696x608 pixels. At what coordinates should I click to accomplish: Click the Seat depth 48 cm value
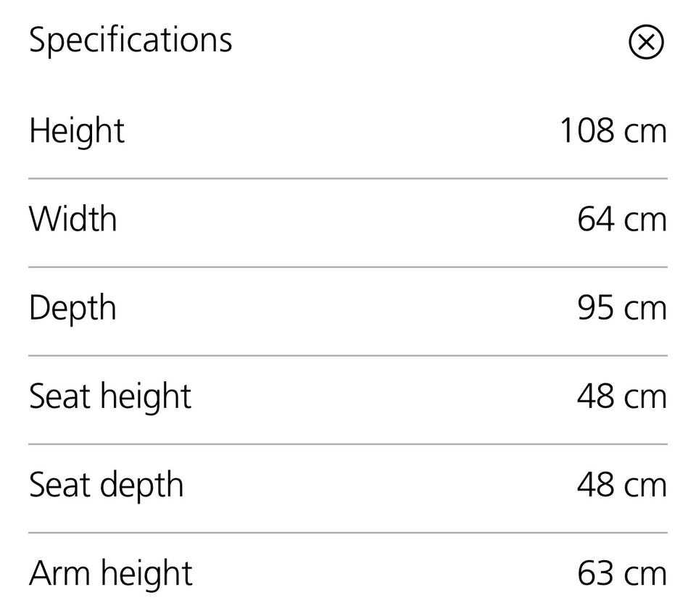pyautogui.click(x=621, y=485)
